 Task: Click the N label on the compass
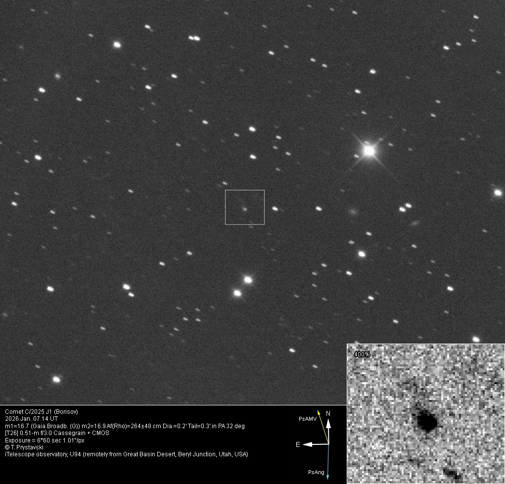[328, 413]
